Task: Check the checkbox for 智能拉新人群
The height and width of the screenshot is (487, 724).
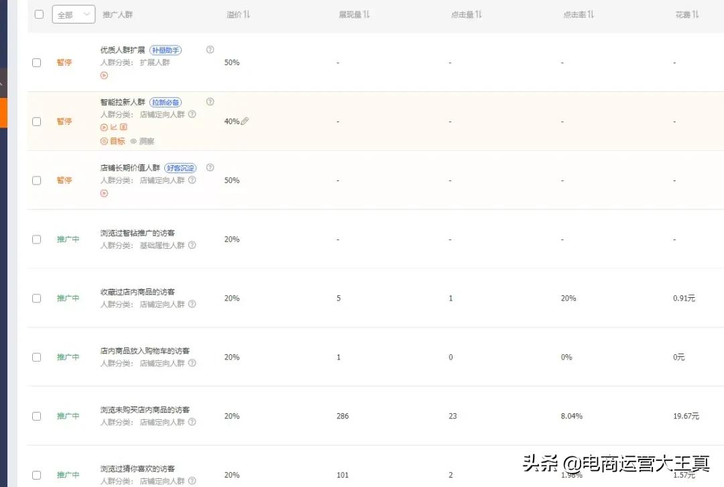Action: (37, 121)
